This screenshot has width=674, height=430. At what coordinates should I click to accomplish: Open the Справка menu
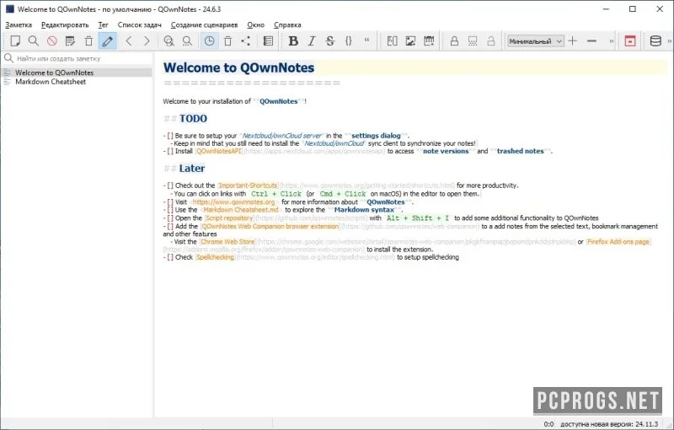(287, 25)
